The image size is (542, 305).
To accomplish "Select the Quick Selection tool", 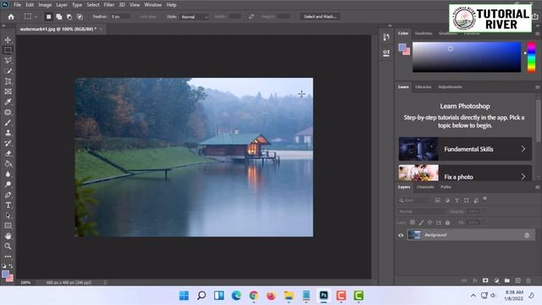I will click(x=8, y=71).
